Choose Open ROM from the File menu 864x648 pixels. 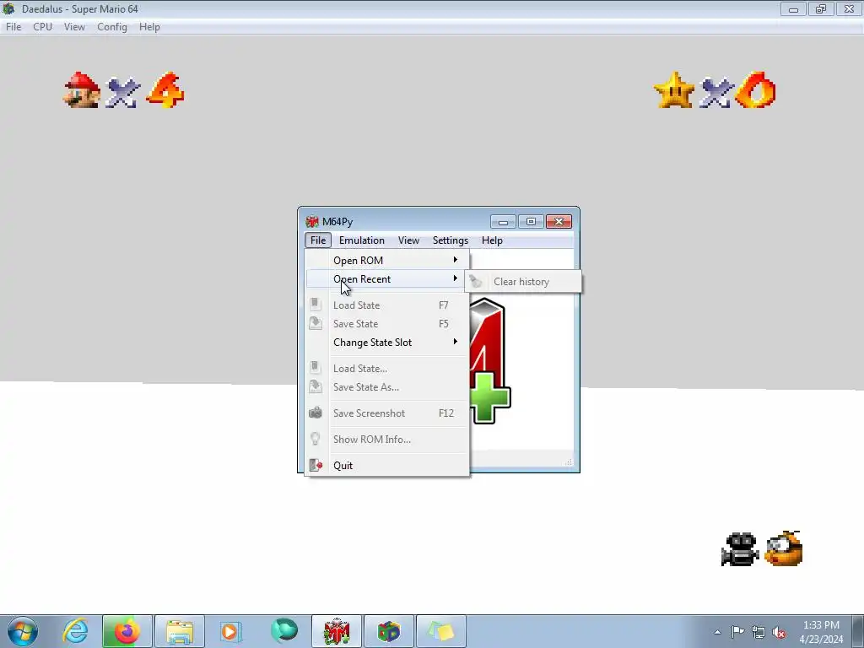[386, 260]
